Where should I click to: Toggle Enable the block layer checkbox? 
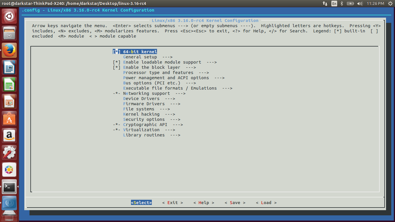pyautogui.click(x=117, y=67)
